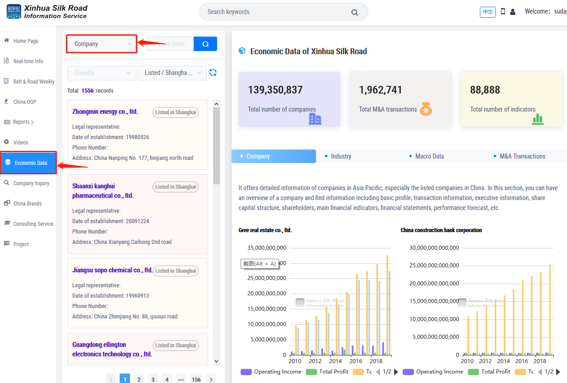This screenshot has width=567, height=383.
Task: Open the Listed / Shanghai filter dropdown
Action: coord(172,73)
